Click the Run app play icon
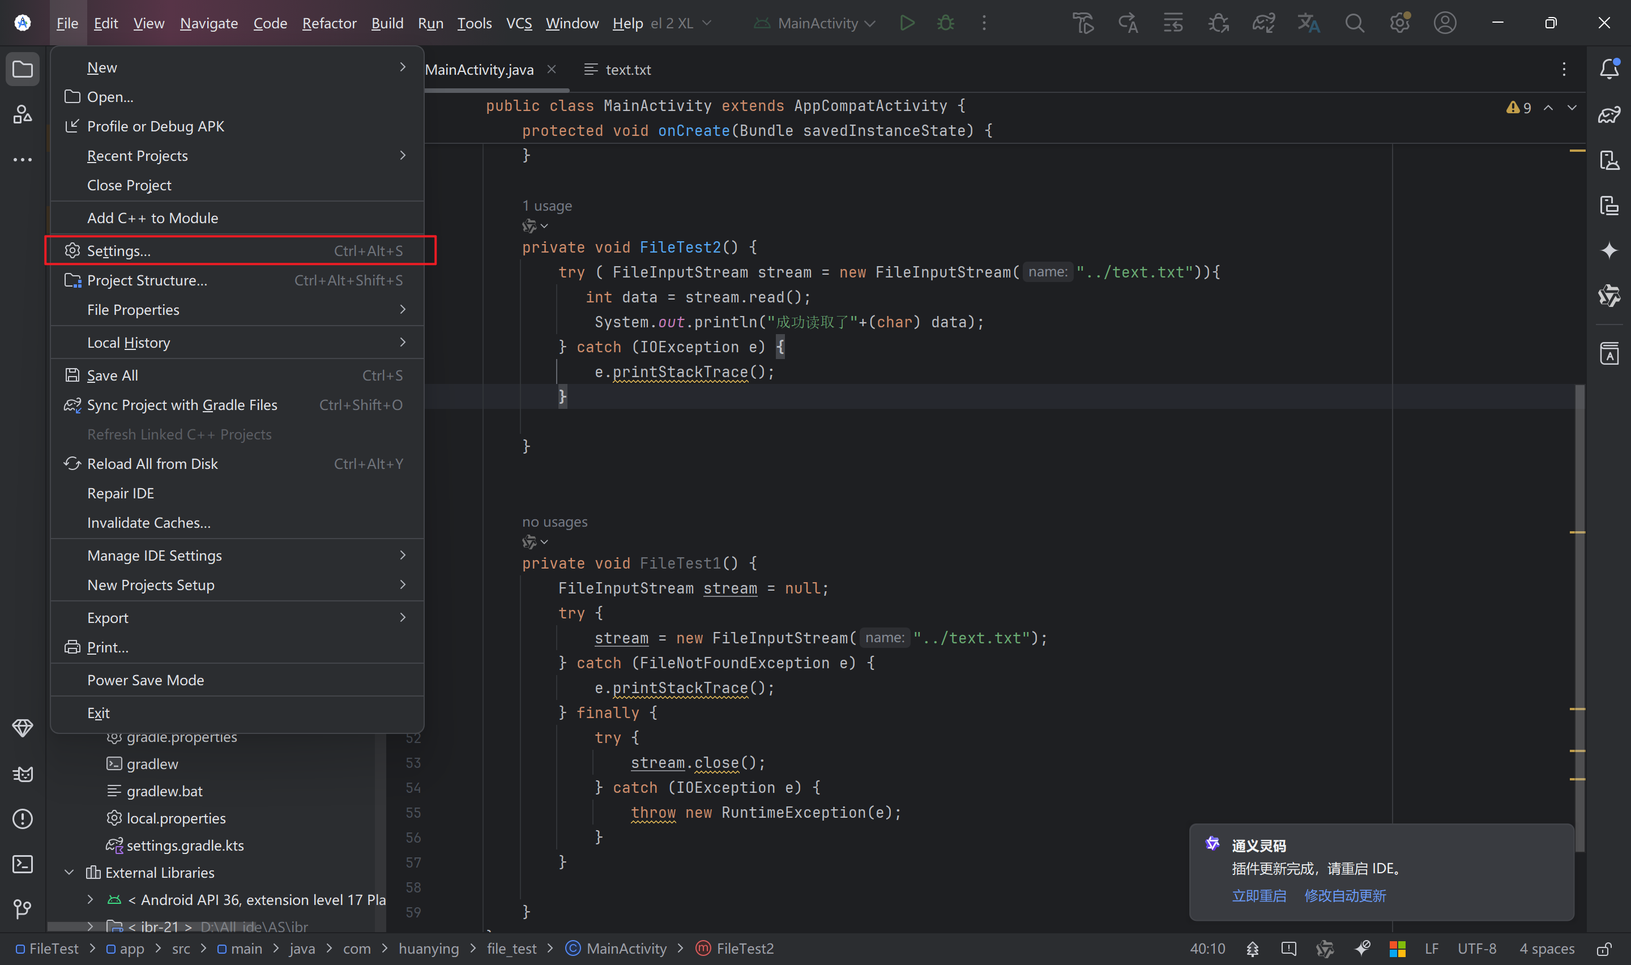Viewport: 1631px width, 965px height. 907,23
